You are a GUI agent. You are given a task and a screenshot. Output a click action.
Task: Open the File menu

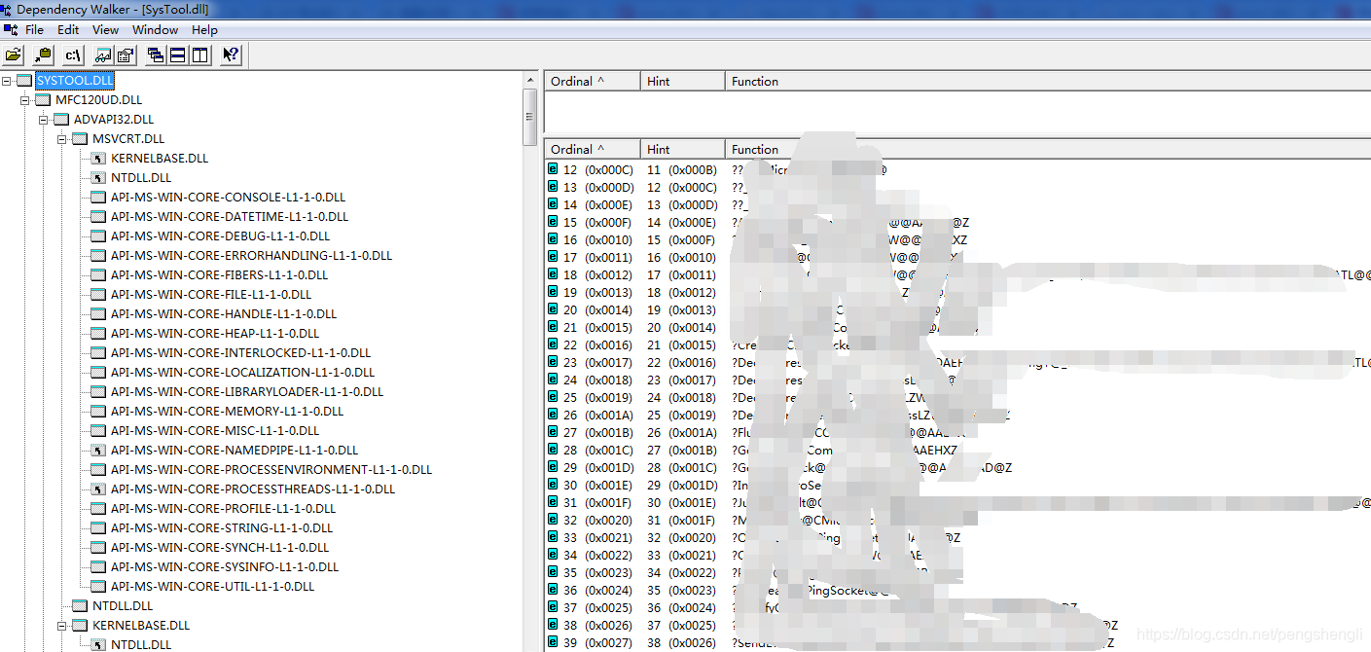pos(34,30)
